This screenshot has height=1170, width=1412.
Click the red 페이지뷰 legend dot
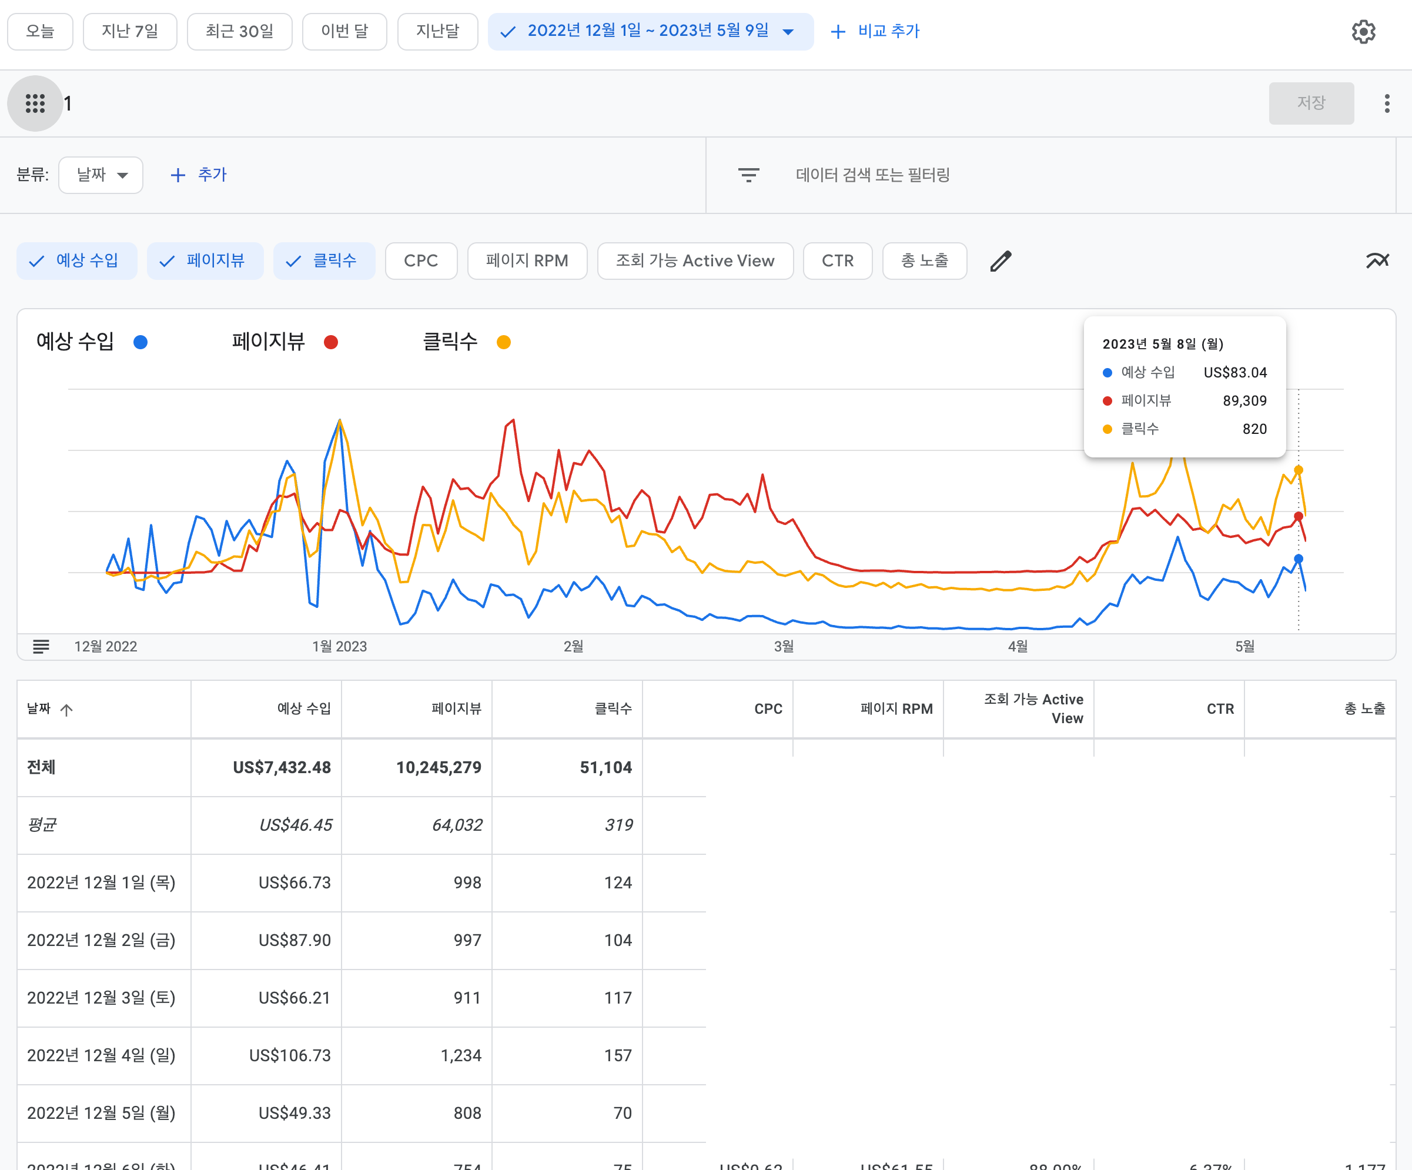click(331, 342)
